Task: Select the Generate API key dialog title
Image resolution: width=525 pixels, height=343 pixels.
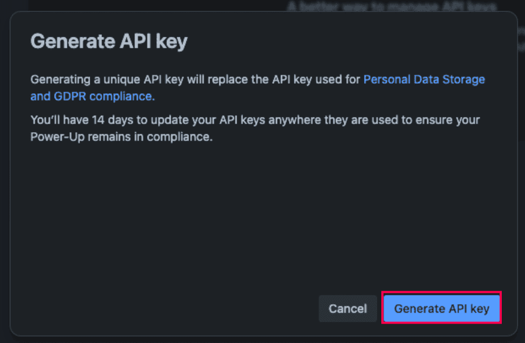Action: click(109, 40)
